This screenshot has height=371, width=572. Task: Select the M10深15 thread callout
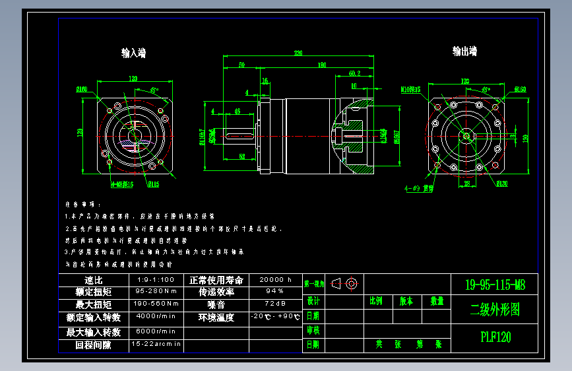(x=410, y=90)
